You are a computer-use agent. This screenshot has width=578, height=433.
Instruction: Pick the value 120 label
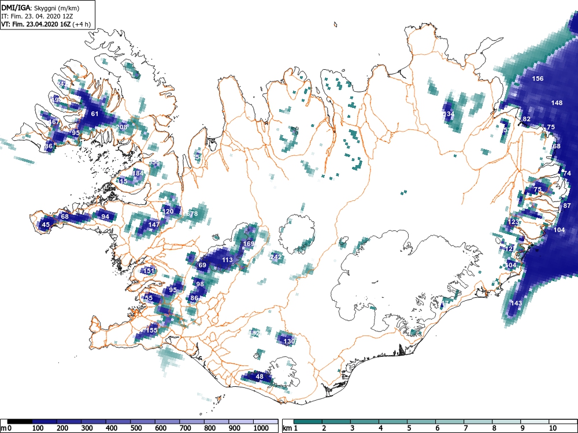[168, 211]
